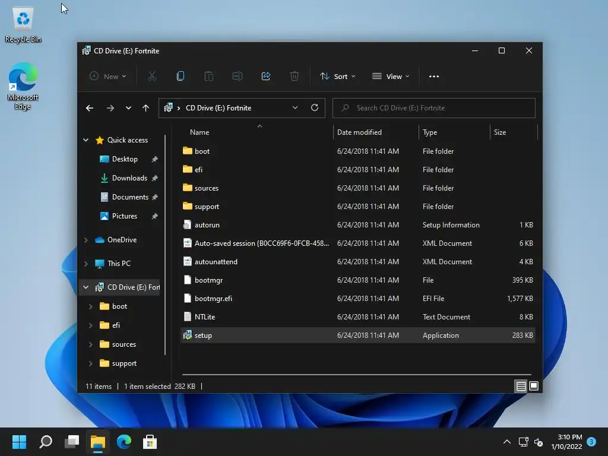This screenshot has width=608, height=456.
Task: Launch Edge from the taskbar
Action: click(x=123, y=442)
